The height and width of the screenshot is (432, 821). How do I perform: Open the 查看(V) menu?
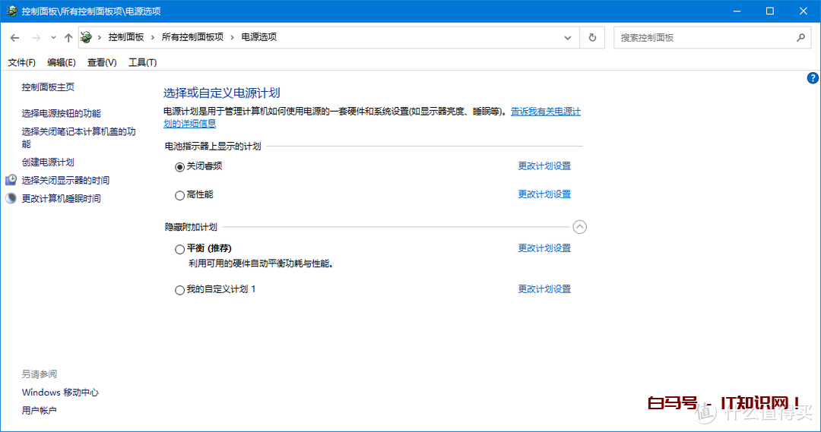point(102,63)
